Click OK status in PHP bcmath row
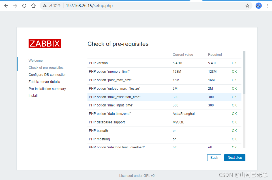The width and height of the screenshot is (272, 180). tap(234, 130)
